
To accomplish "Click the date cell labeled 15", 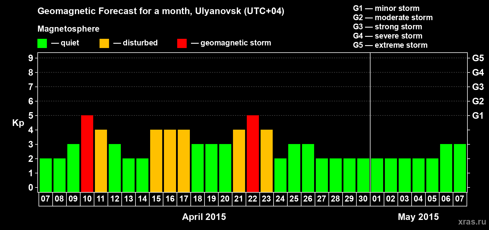I will (x=156, y=199).
